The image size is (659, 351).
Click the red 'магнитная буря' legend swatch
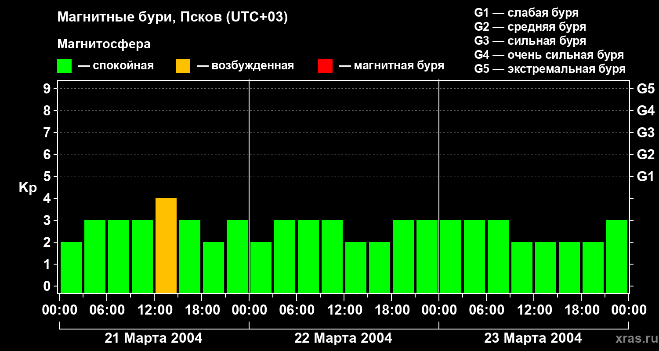point(325,66)
